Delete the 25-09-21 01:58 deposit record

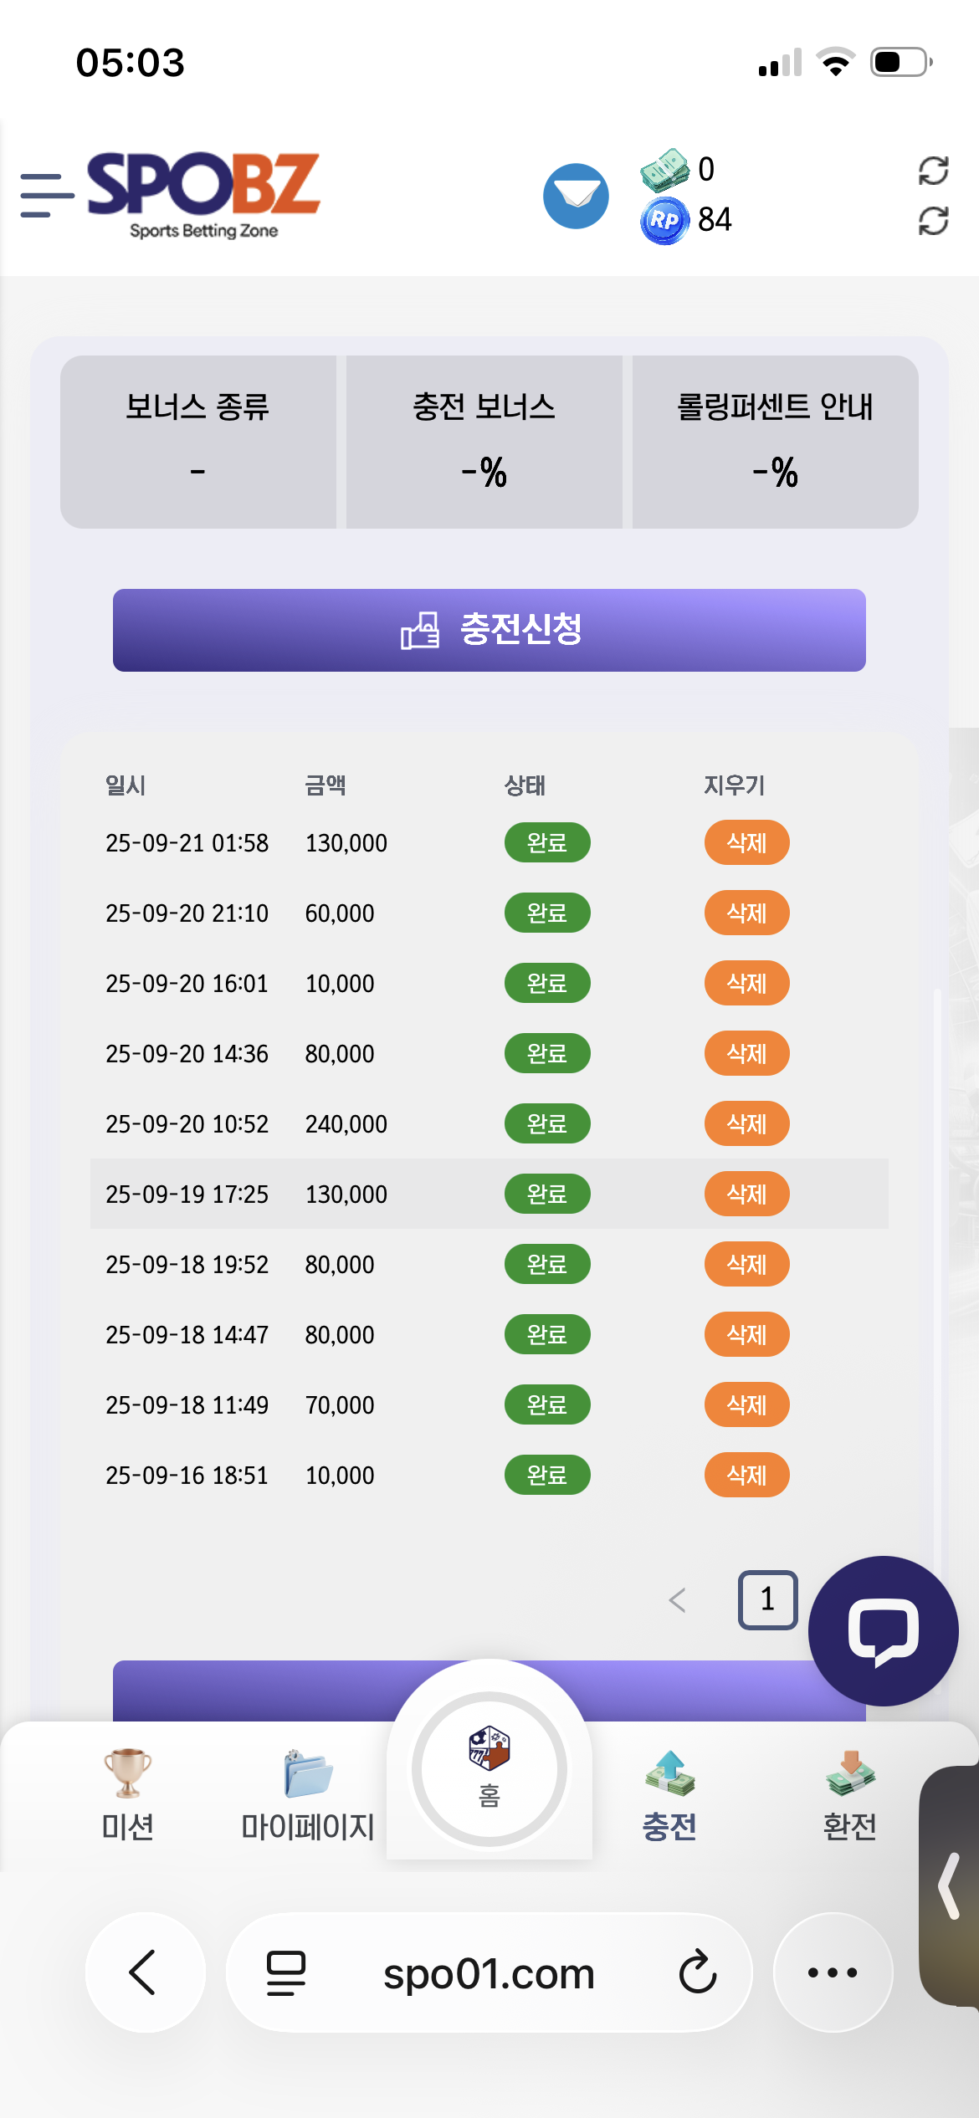746,842
